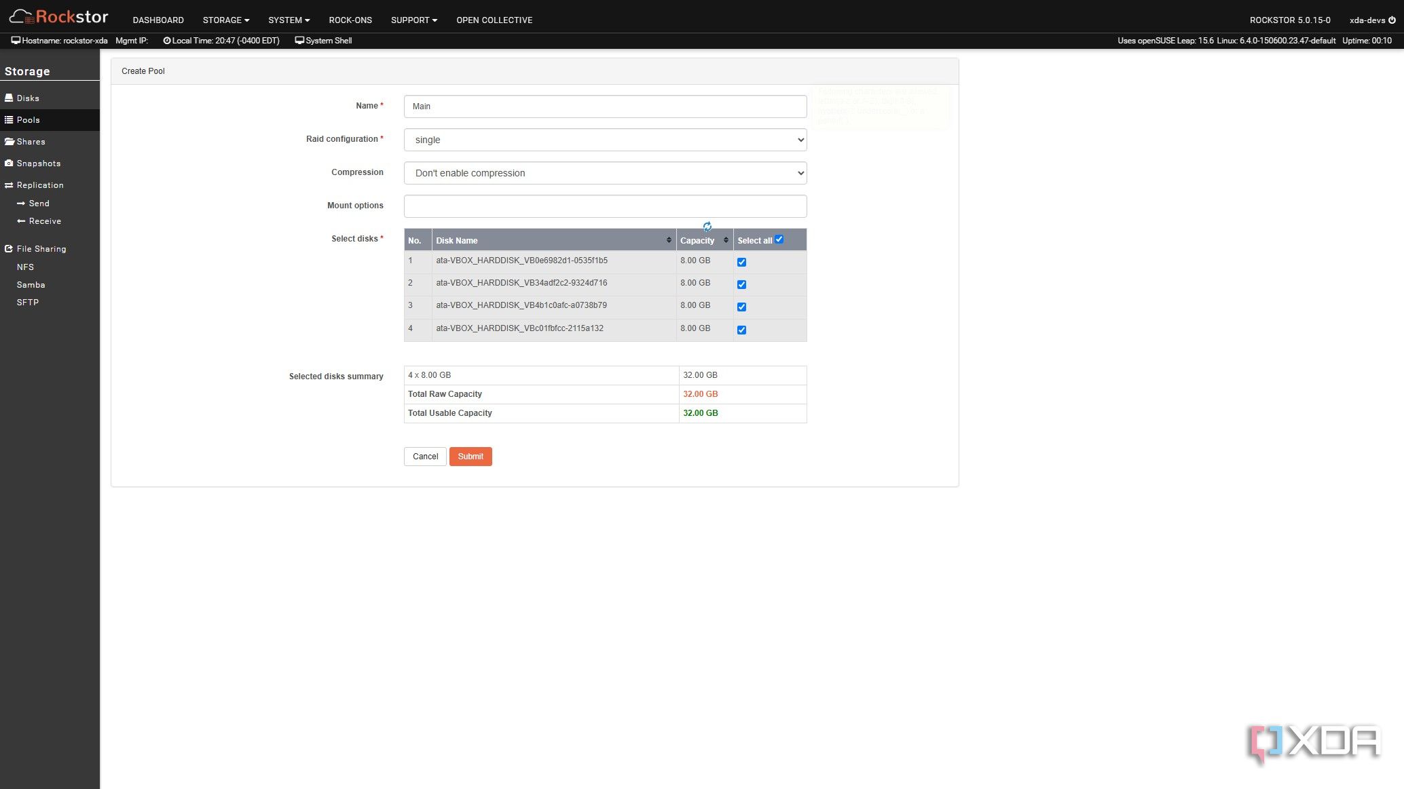Screen dimensions: 1404x789
Task: Expand the SUPPORT menu
Action: coord(414,20)
